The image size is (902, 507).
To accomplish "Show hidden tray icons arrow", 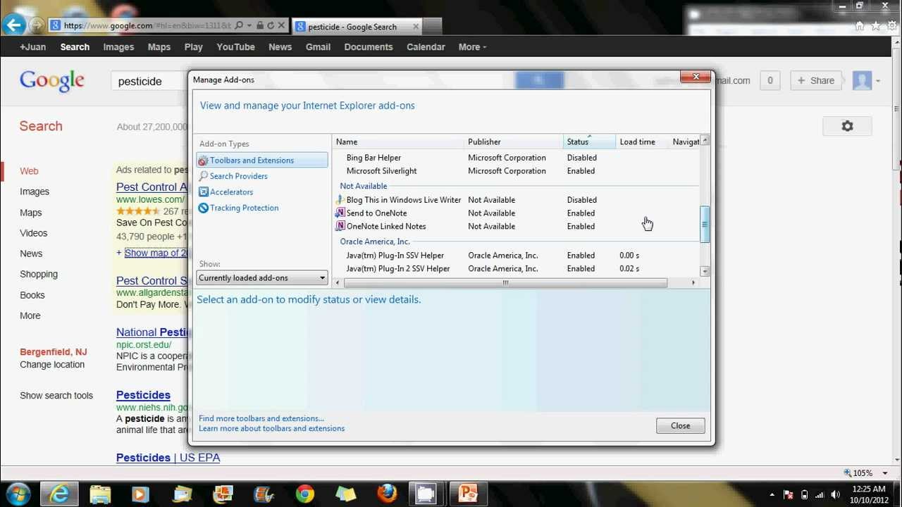I will (x=772, y=495).
